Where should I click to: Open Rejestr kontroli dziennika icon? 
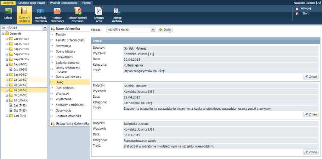coord(77,11)
